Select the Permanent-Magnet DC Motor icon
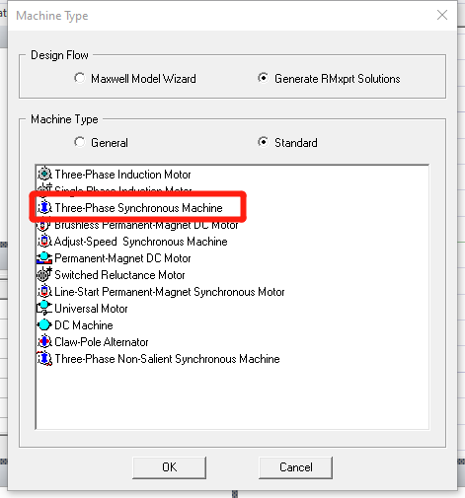The image size is (465, 498). coord(44,258)
